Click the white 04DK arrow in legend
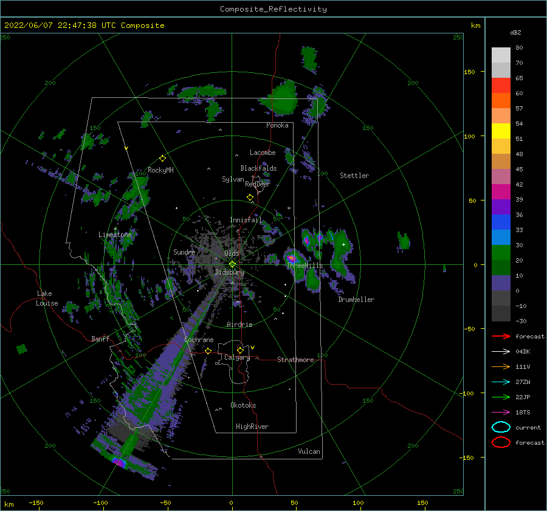The width and height of the screenshot is (547, 511). pos(501,352)
